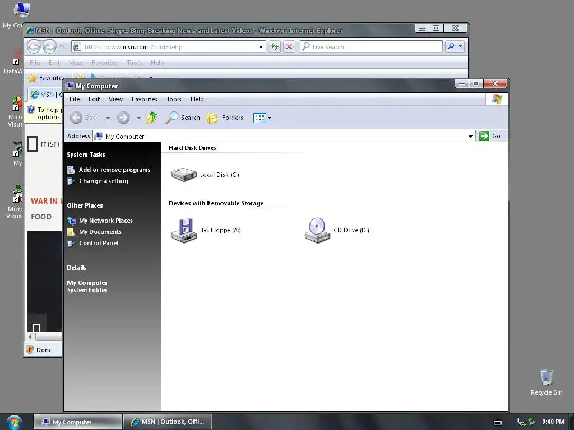Screen dimensions: 574x430
Task: Click the Windows Start orb
Action: pyautogui.click(x=14, y=422)
